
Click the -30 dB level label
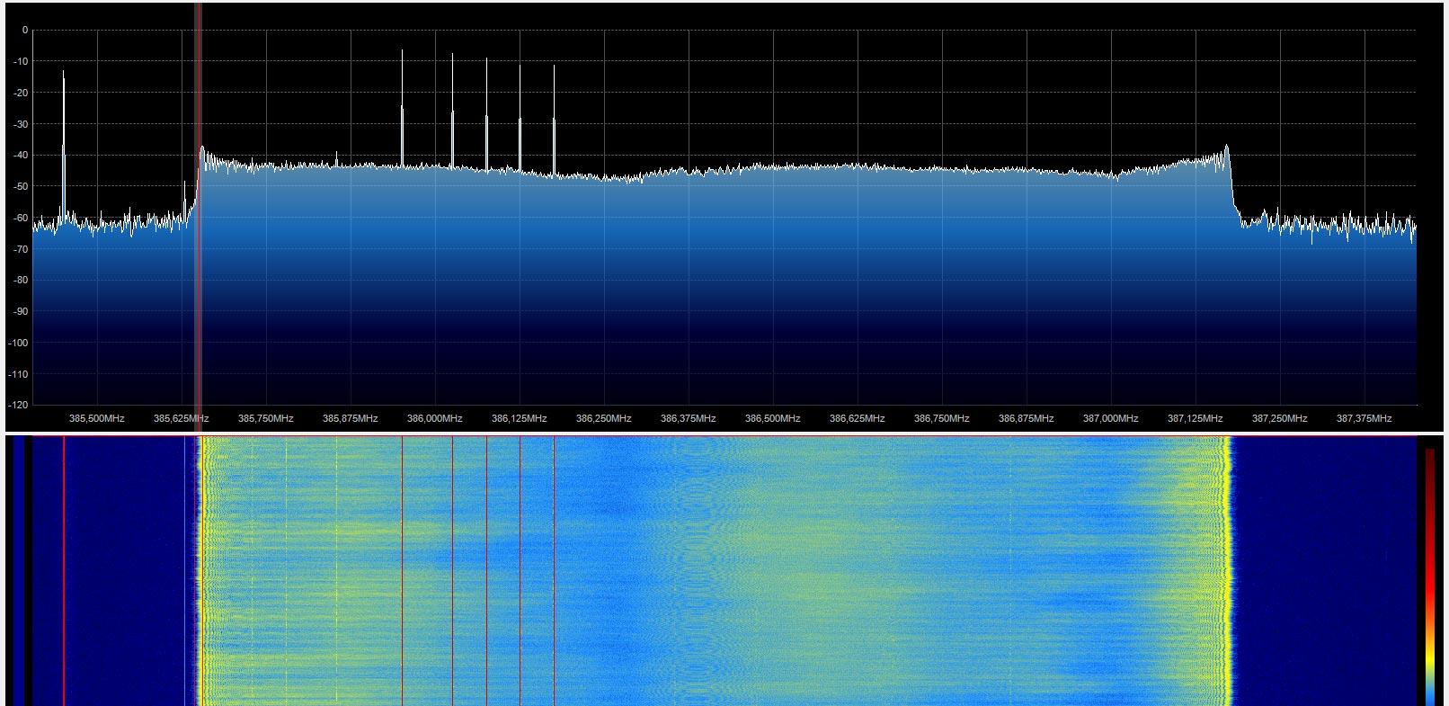click(20, 124)
